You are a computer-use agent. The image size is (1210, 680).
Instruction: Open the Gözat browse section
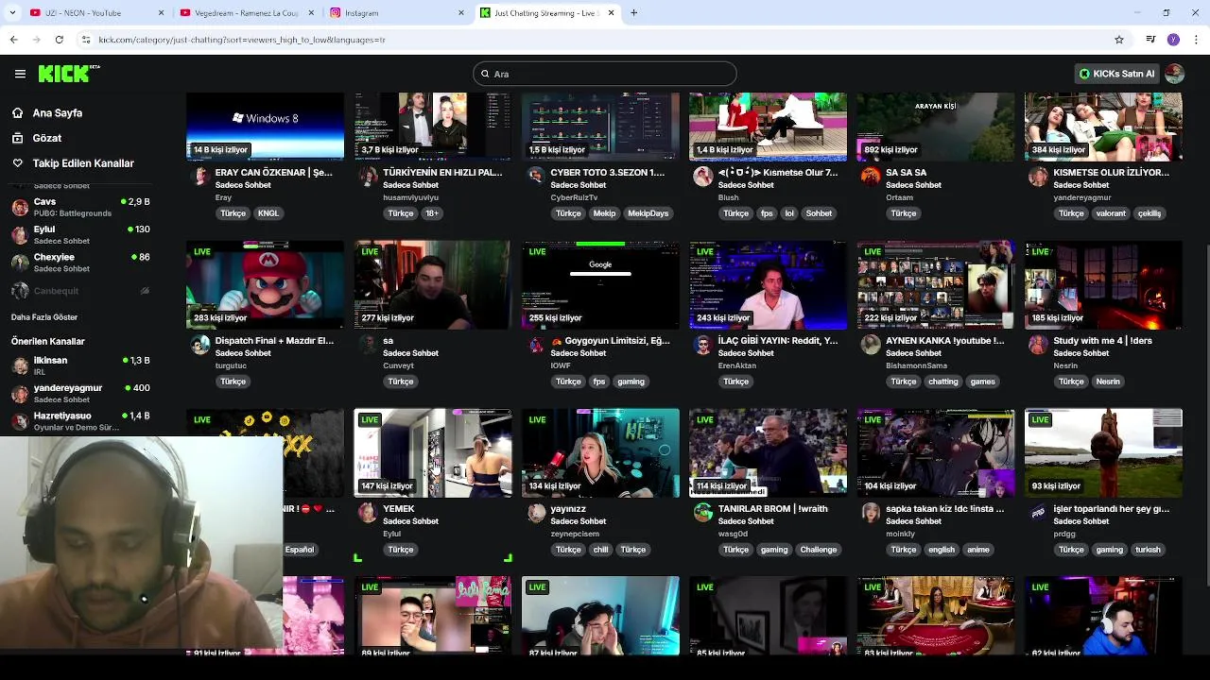(47, 138)
